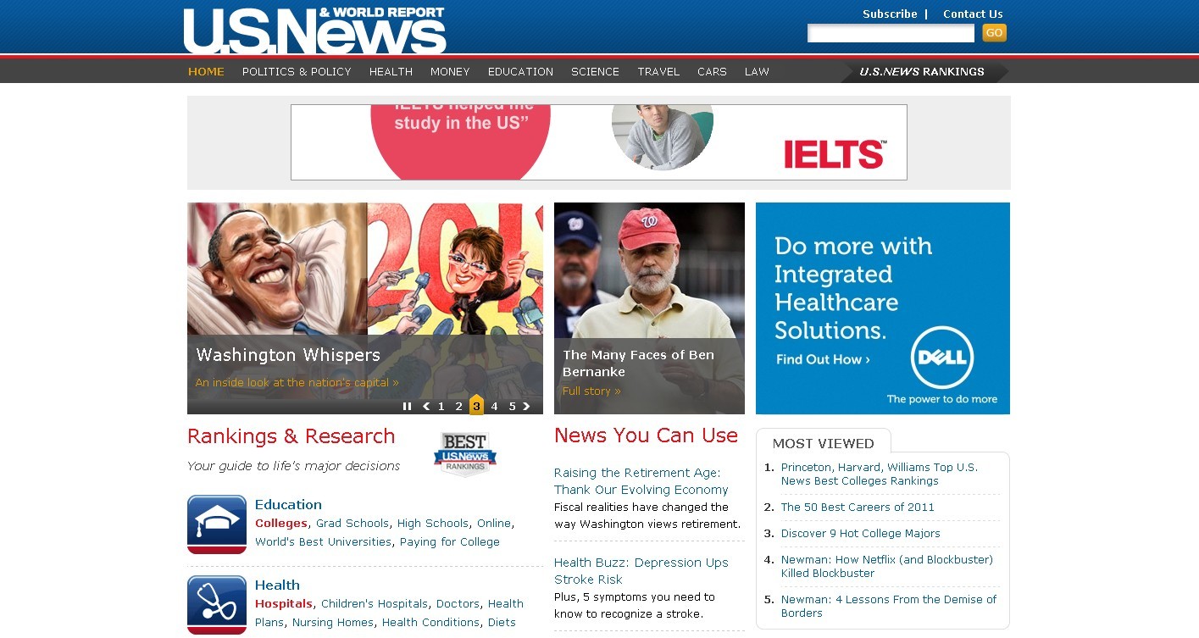The height and width of the screenshot is (638, 1199).
Task: Open the Contact Us link
Action: click(x=973, y=14)
